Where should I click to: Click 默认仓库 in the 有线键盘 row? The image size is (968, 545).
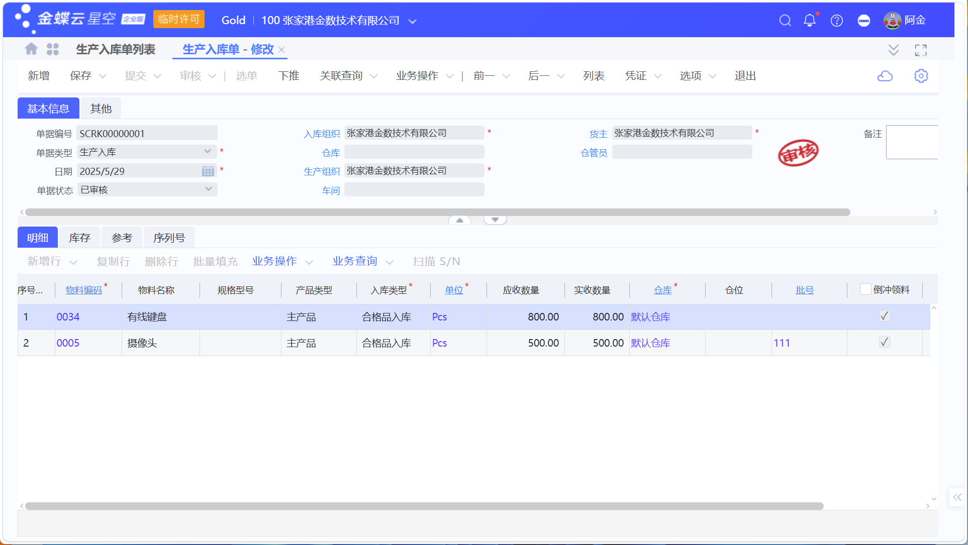coord(650,317)
